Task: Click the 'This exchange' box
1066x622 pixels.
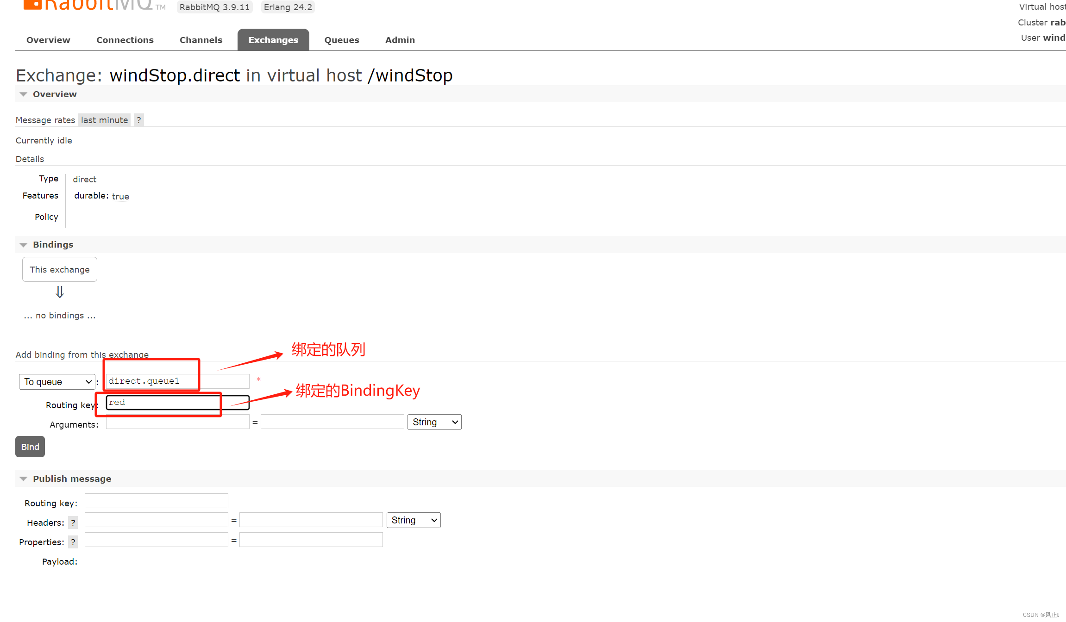Action: pyautogui.click(x=60, y=269)
